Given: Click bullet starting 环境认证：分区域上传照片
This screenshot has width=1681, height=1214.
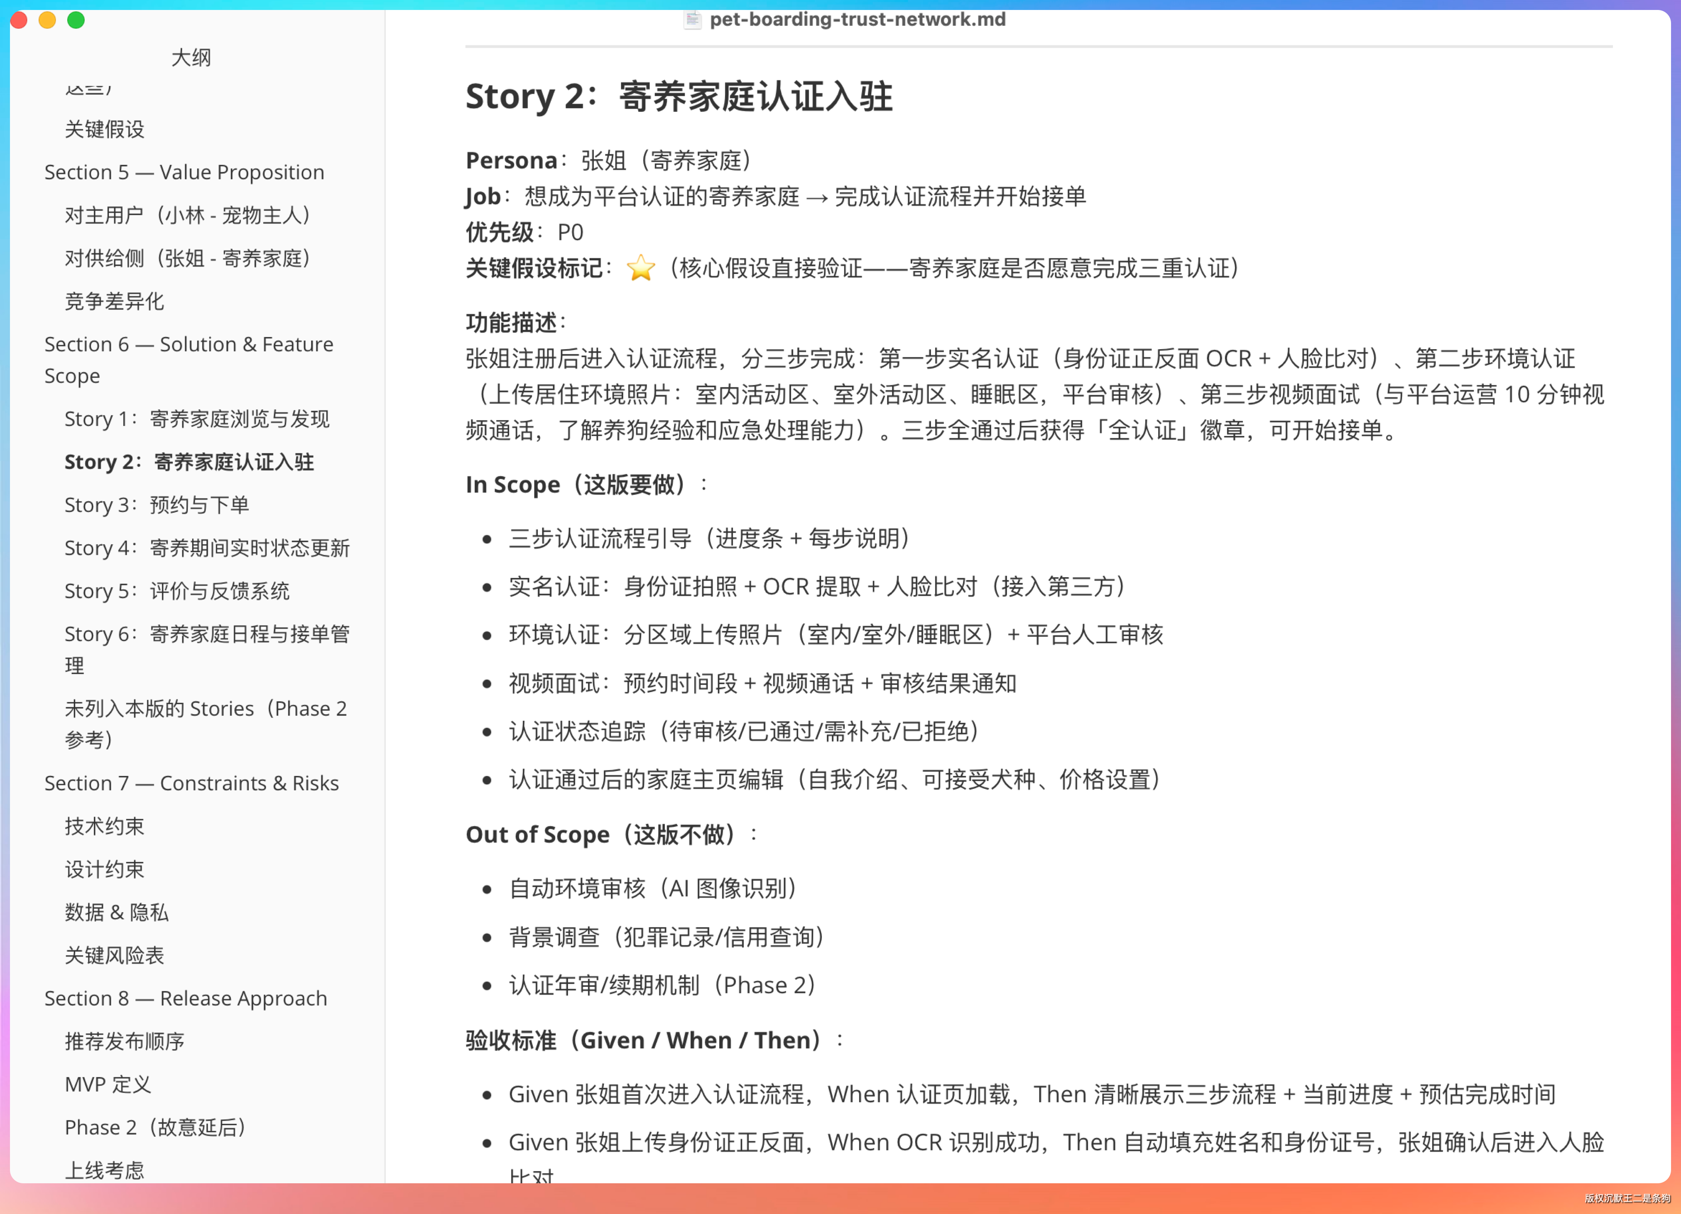Looking at the screenshot, I should point(836,634).
